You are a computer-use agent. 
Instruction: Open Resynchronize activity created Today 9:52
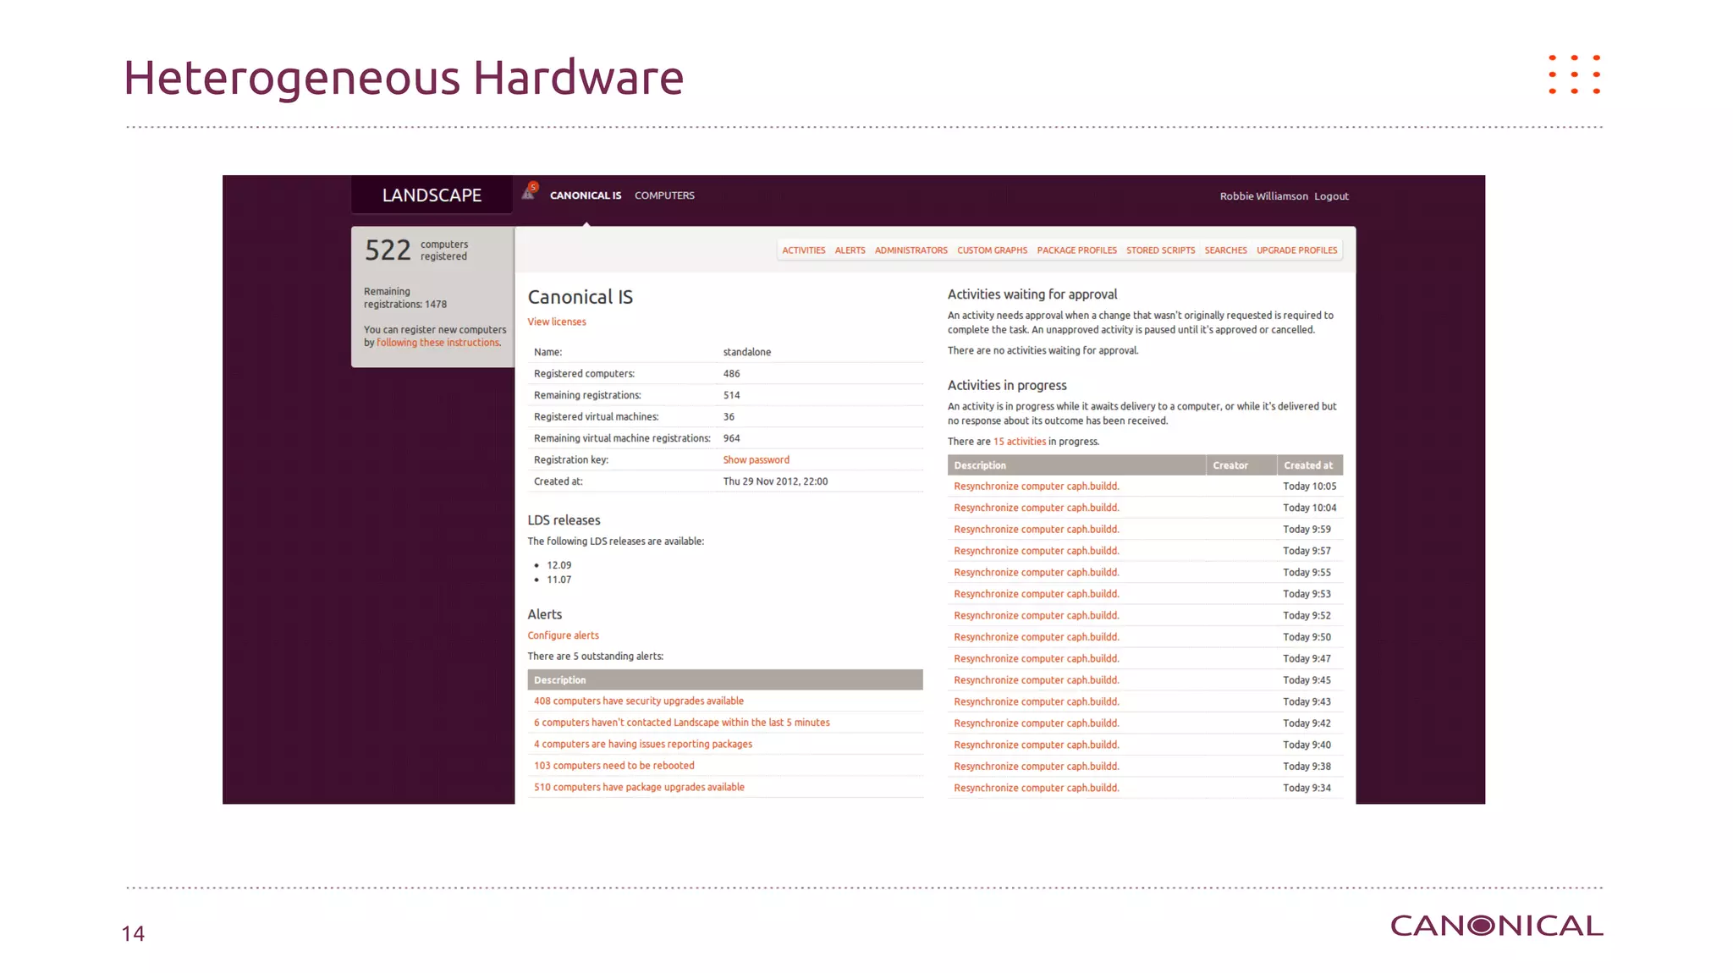(1037, 616)
